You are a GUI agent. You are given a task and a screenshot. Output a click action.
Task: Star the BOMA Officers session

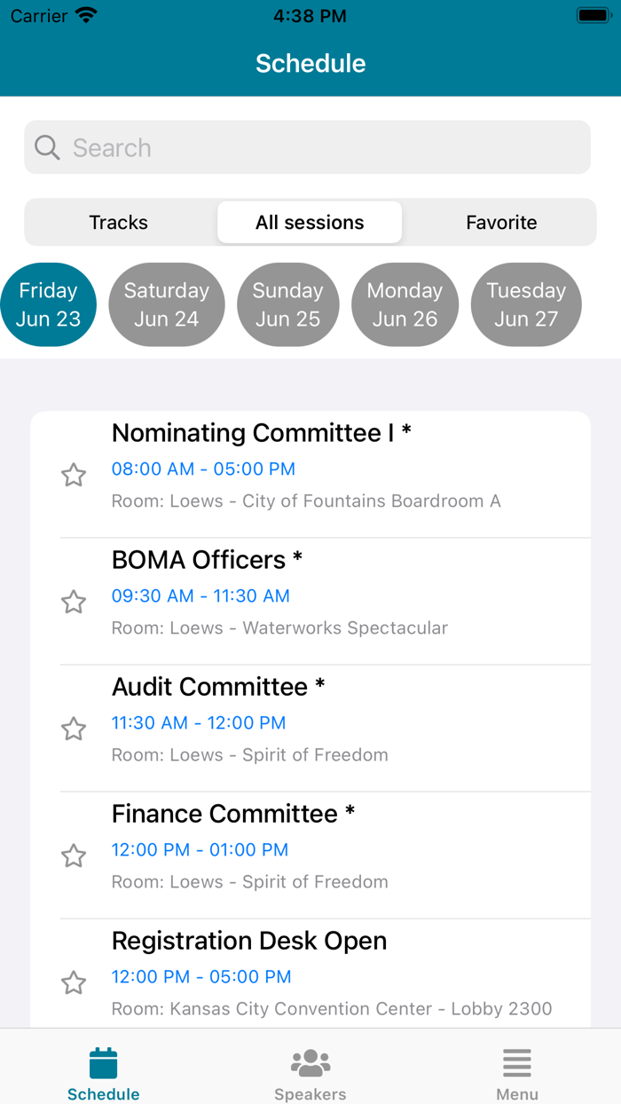pos(74,602)
